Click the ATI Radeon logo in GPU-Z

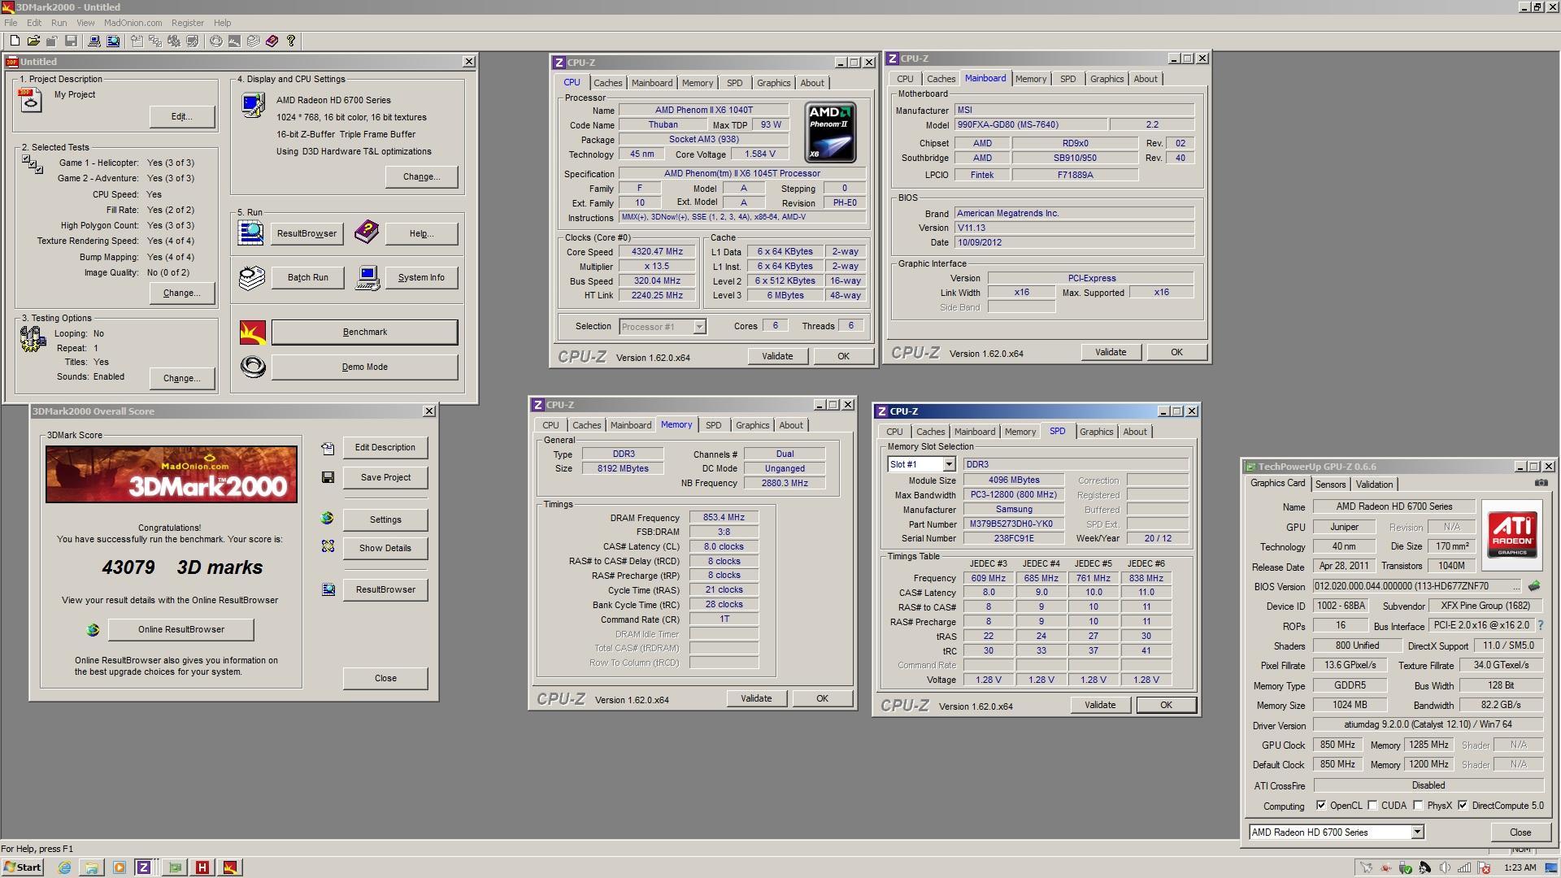click(1512, 534)
